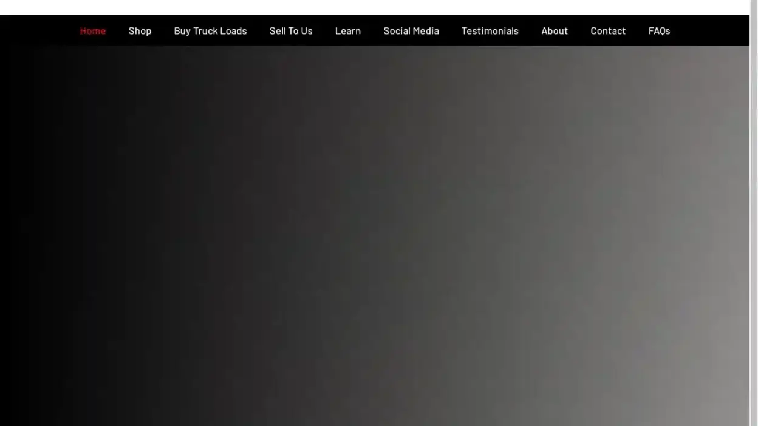Visit the Social Media page
The height and width of the screenshot is (426, 758).
(x=411, y=30)
